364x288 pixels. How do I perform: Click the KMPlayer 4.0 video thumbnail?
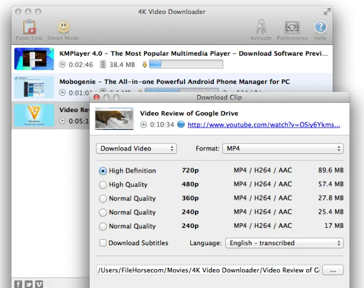click(x=34, y=59)
